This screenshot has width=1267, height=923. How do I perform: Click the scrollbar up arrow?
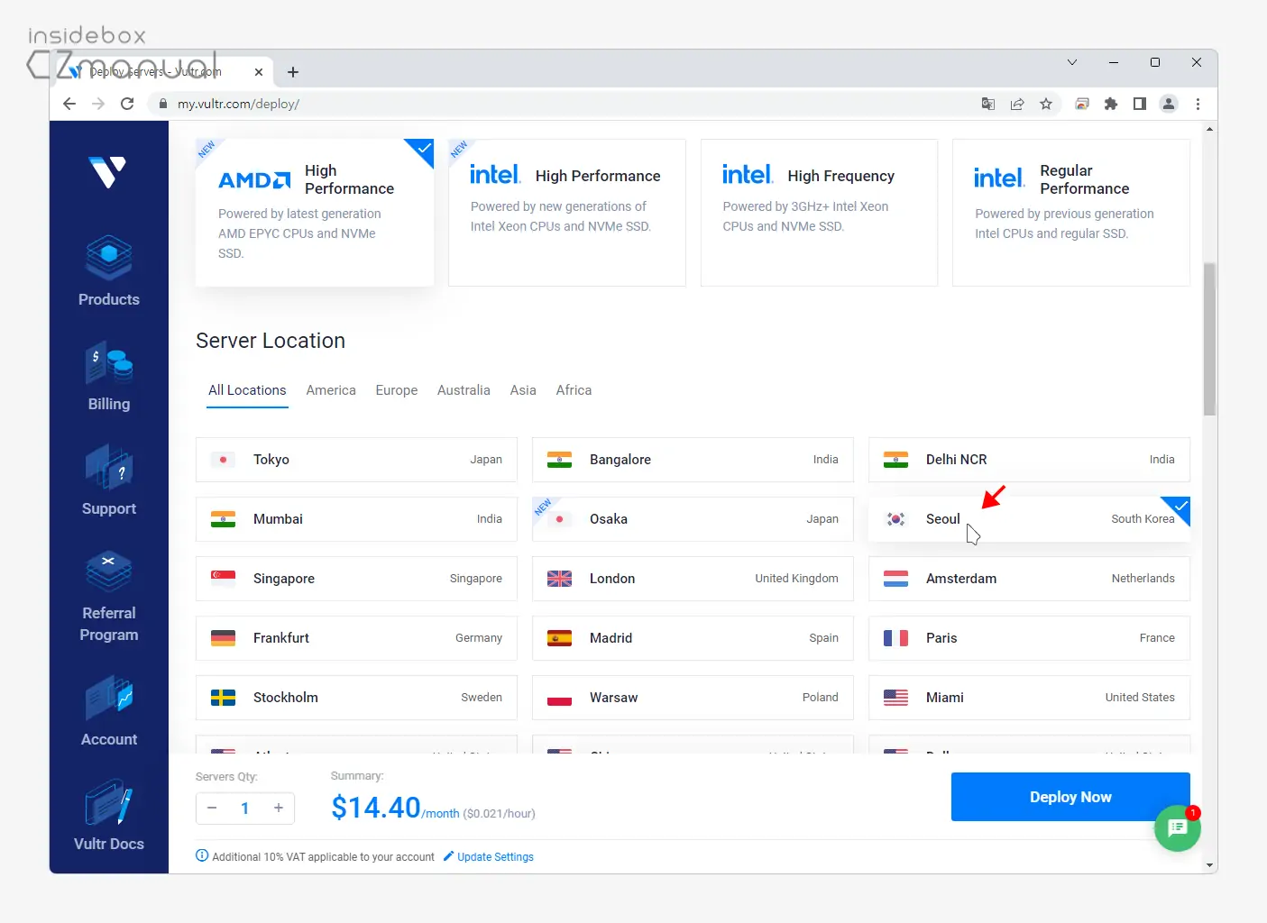1209,129
